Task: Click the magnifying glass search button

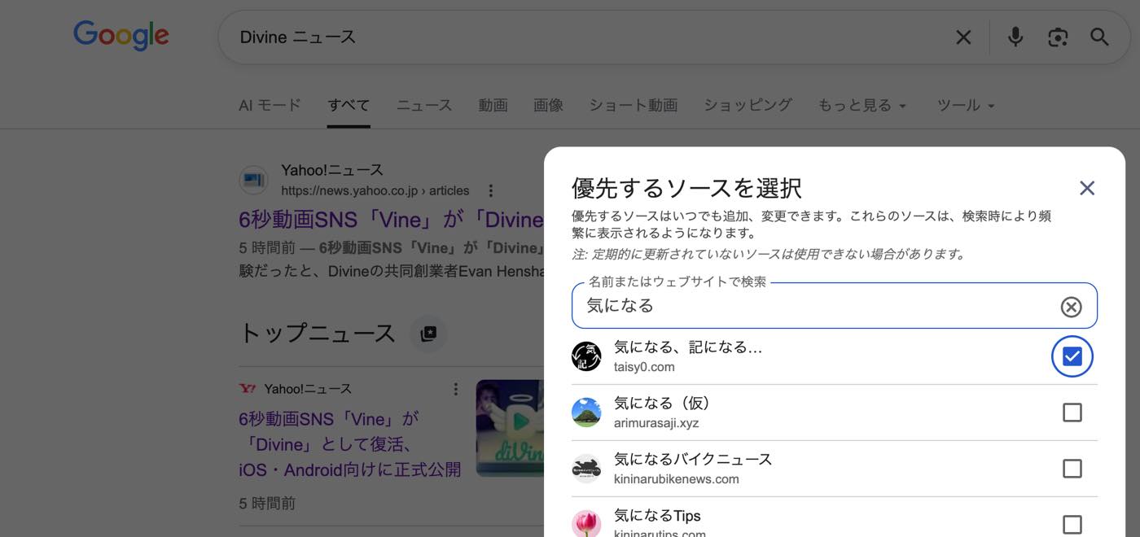Action: pyautogui.click(x=1099, y=37)
